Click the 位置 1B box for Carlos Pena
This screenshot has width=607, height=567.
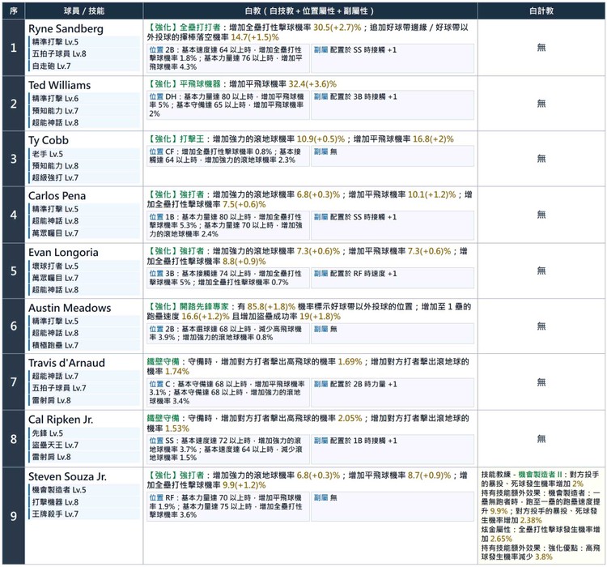coord(228,225)
